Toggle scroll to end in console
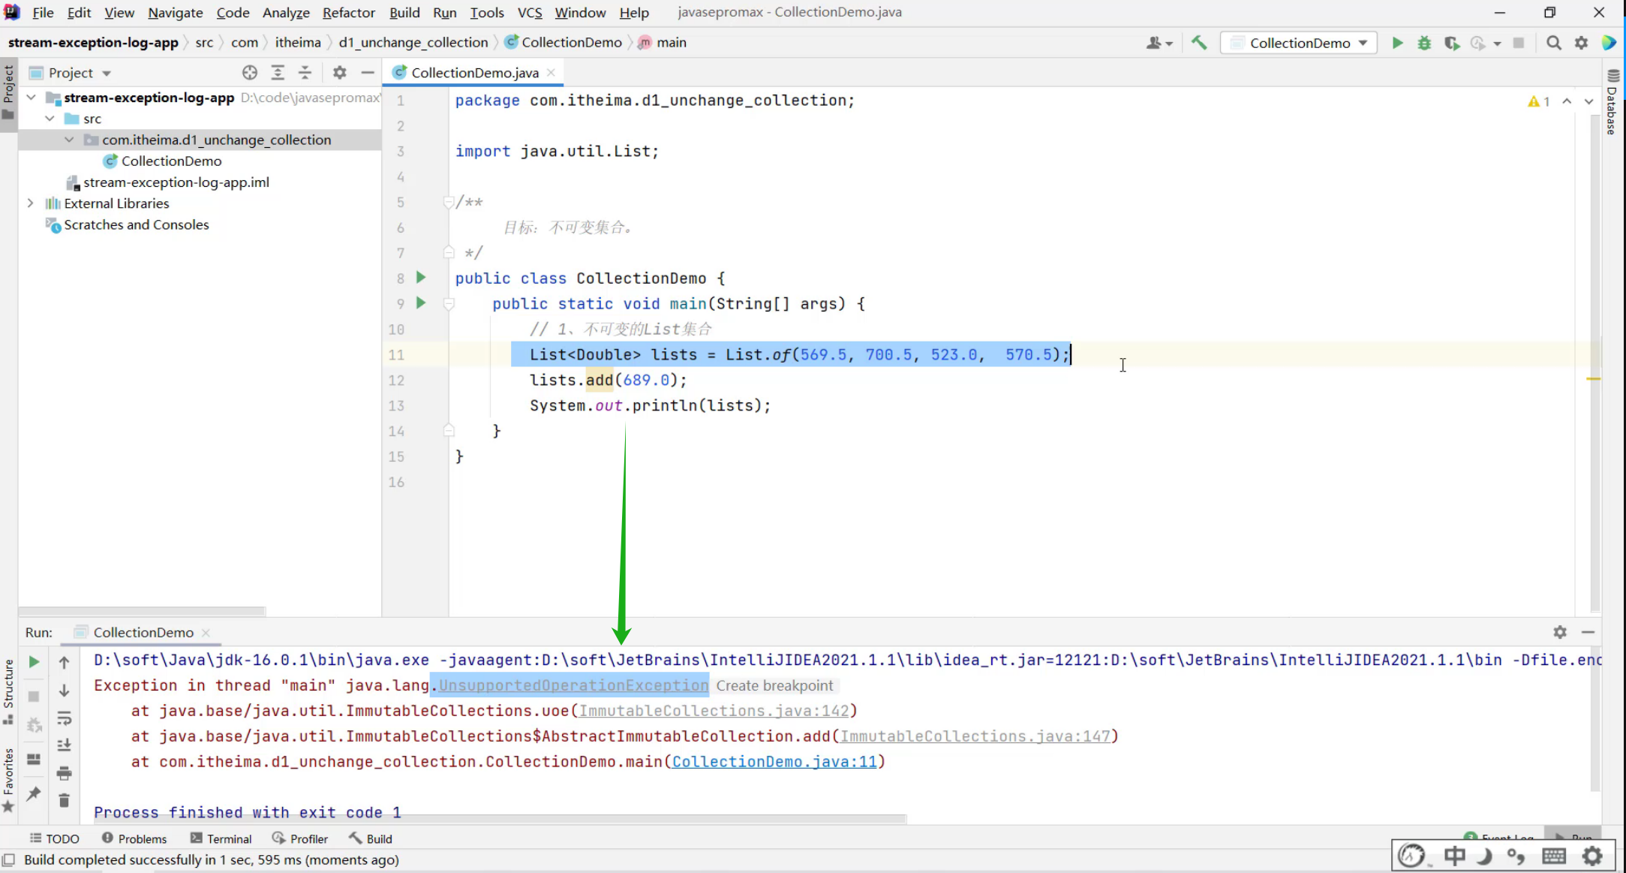1626x873 pixels. [65, 745]
